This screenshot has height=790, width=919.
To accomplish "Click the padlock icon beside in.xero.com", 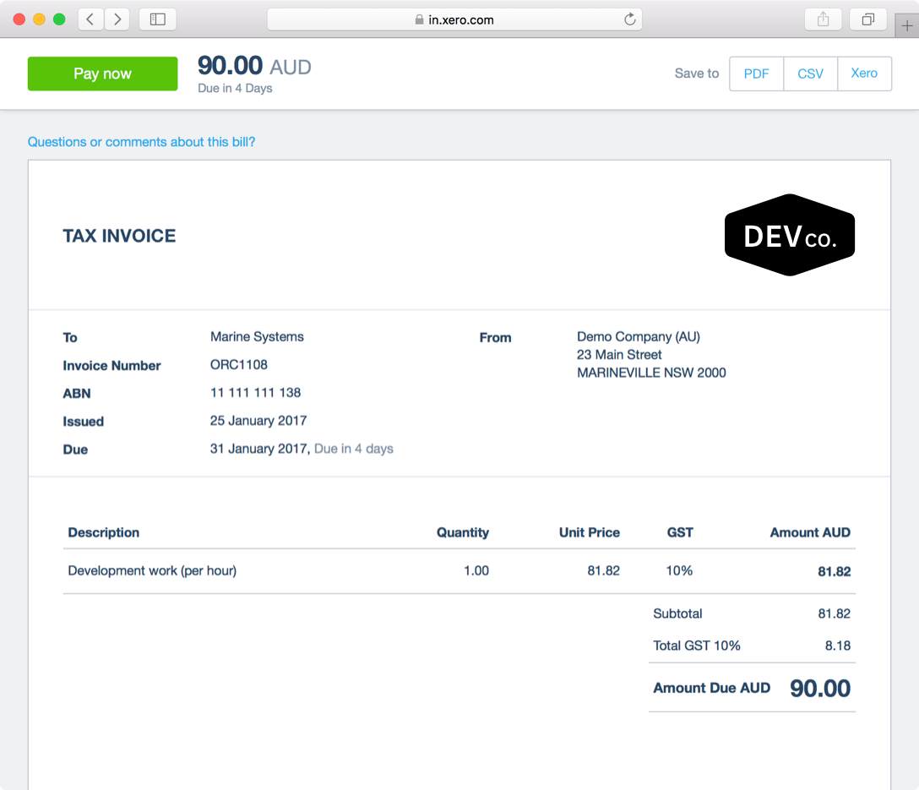I will coord(418,19).
